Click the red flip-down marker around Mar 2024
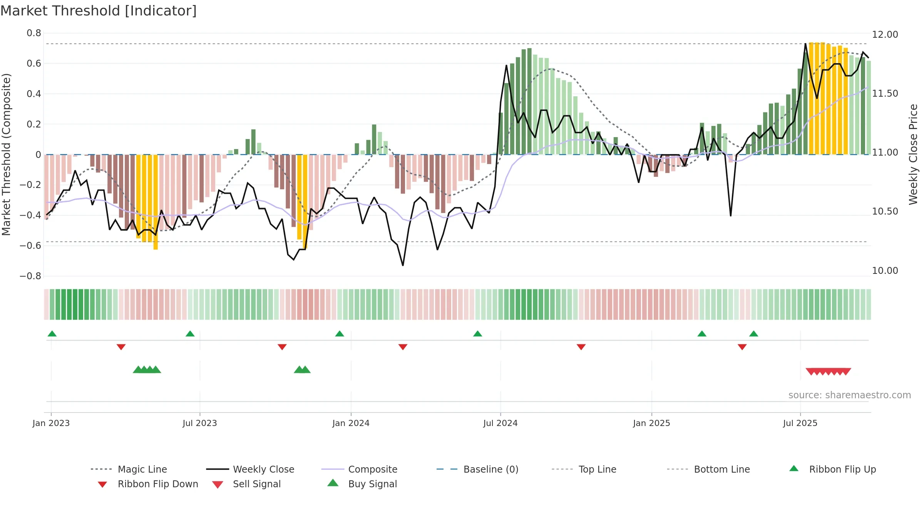Image resolution: width=924 pixels, height=520 pixels. pos(403,347)
